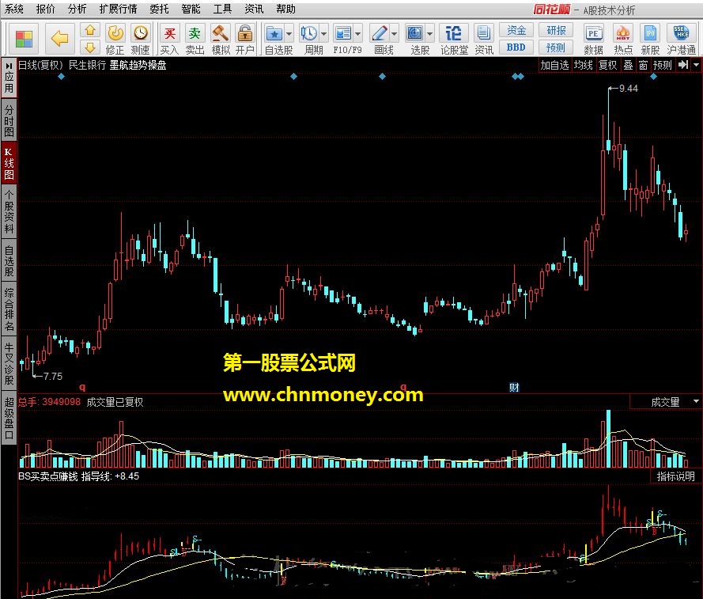Toggle the 复权 adjustment option
Image resolution: width=703 pixels, height=599 pixels.
pyautogui.click(x=608, y=65)
